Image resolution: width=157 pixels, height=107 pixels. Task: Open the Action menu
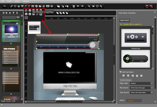click(17, 1)
